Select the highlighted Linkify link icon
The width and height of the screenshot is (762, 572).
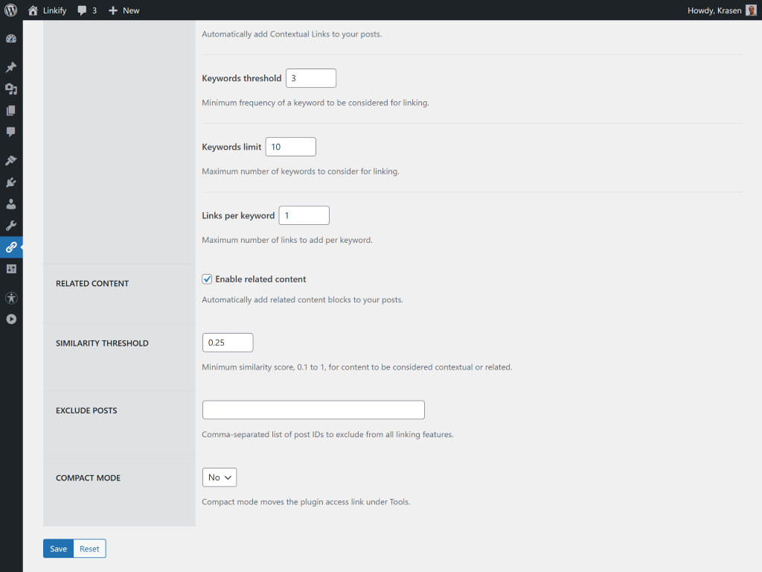coord(11,247)
